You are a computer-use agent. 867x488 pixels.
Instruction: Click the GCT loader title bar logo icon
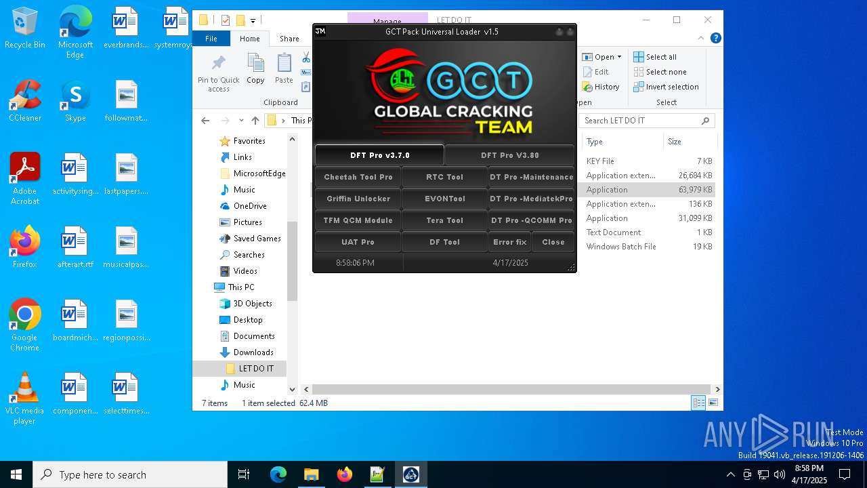[320, 31]
